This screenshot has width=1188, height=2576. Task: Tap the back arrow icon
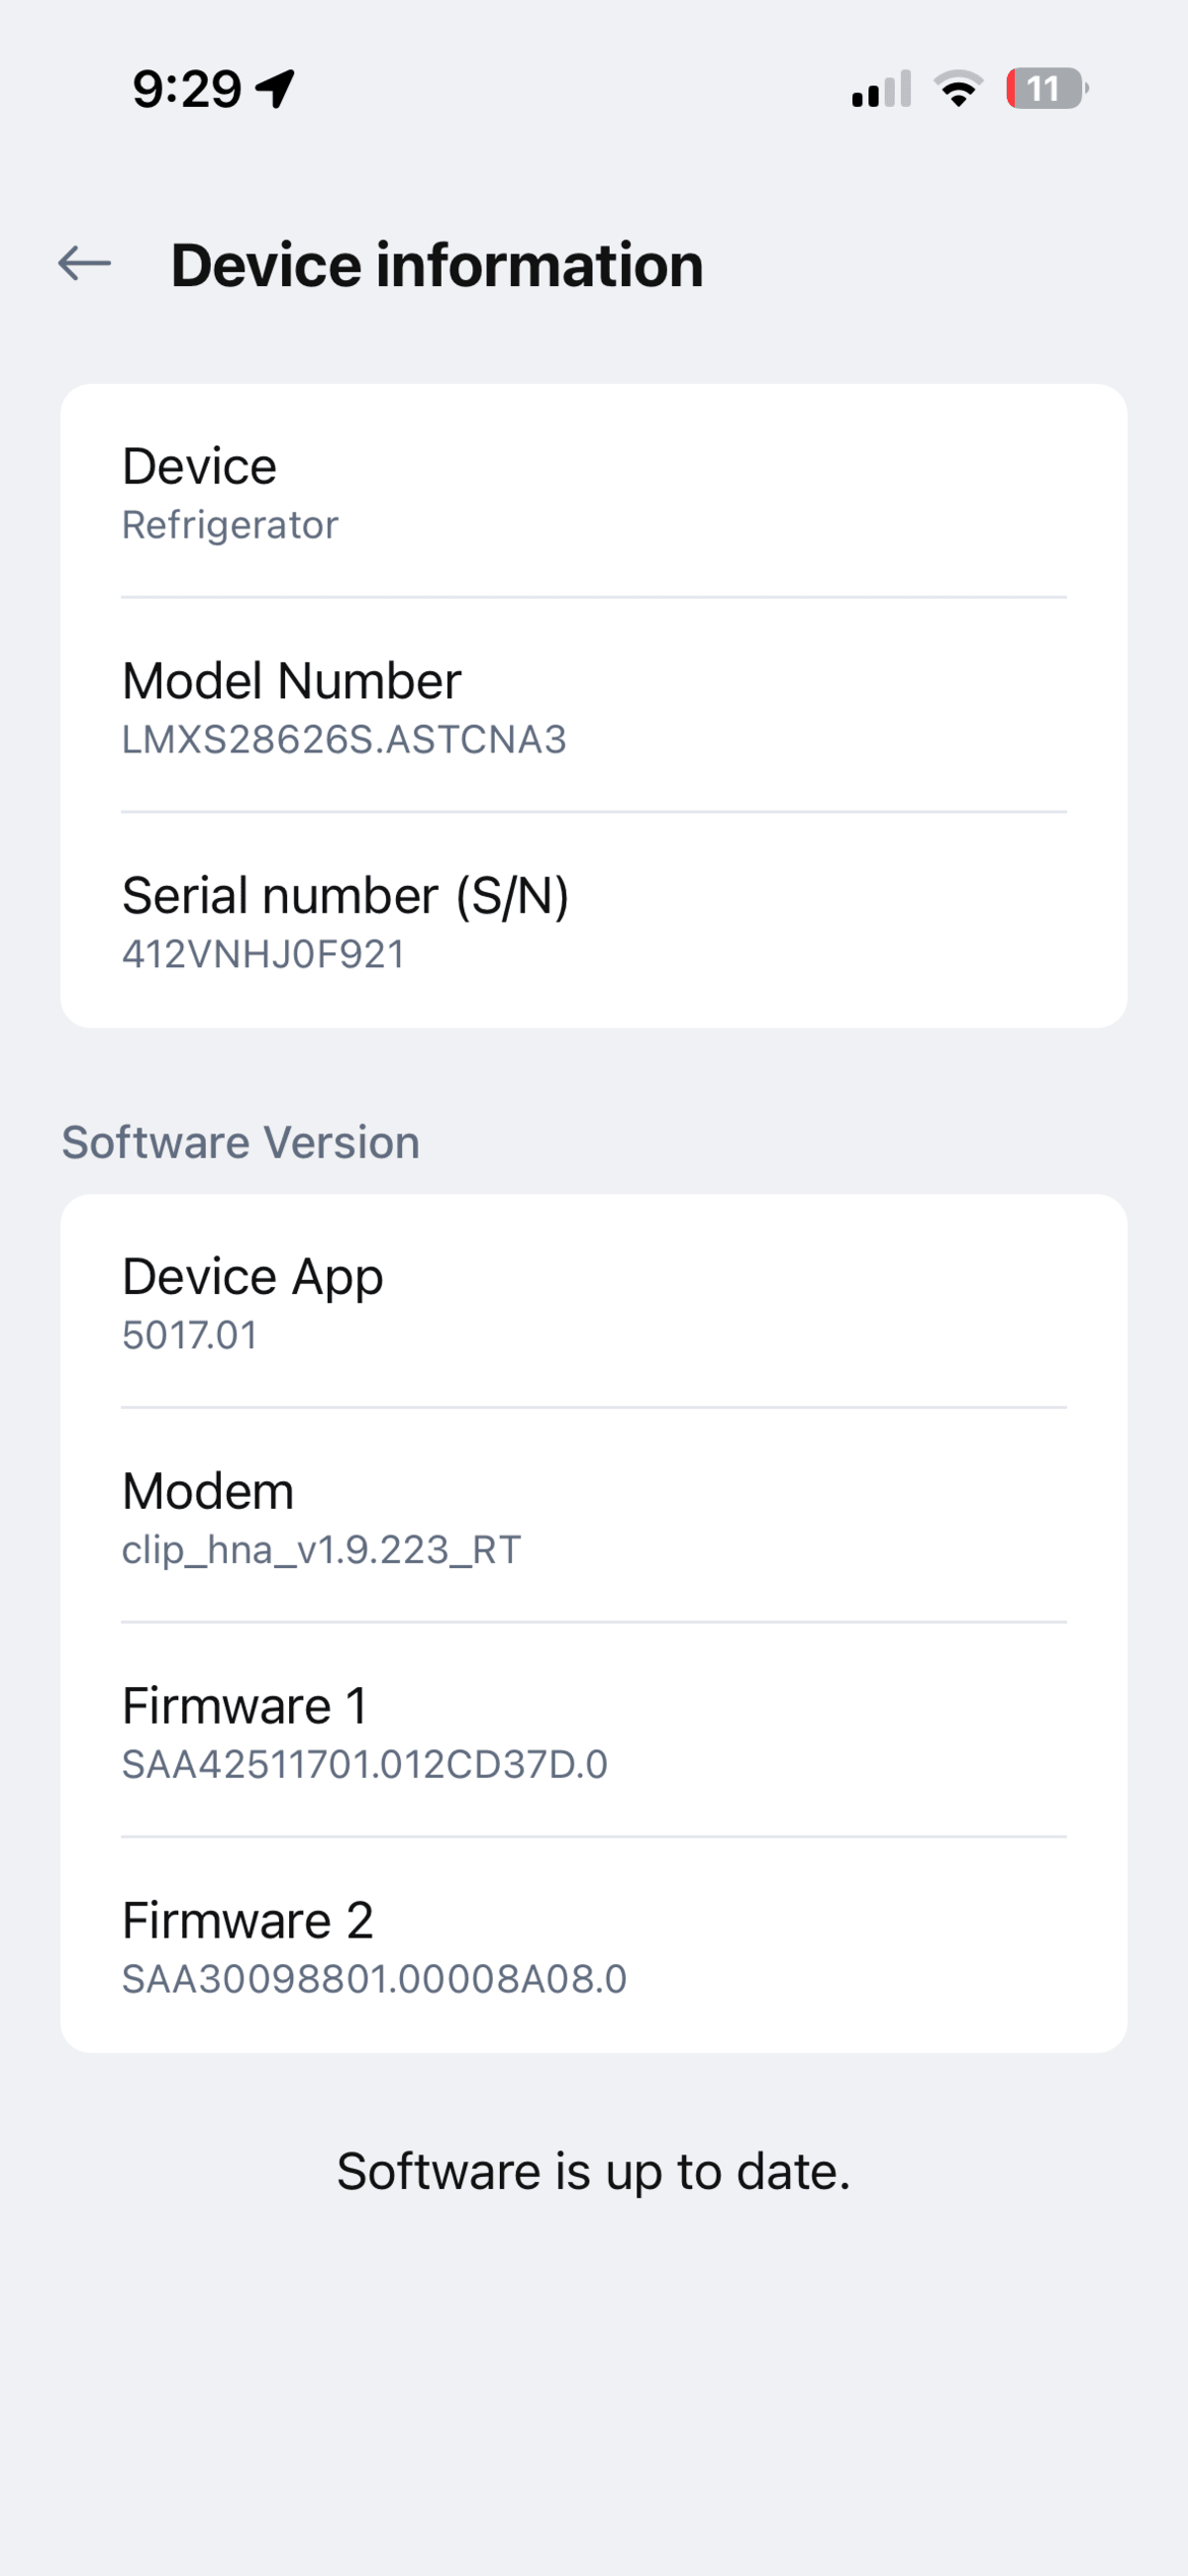point(84,264)
